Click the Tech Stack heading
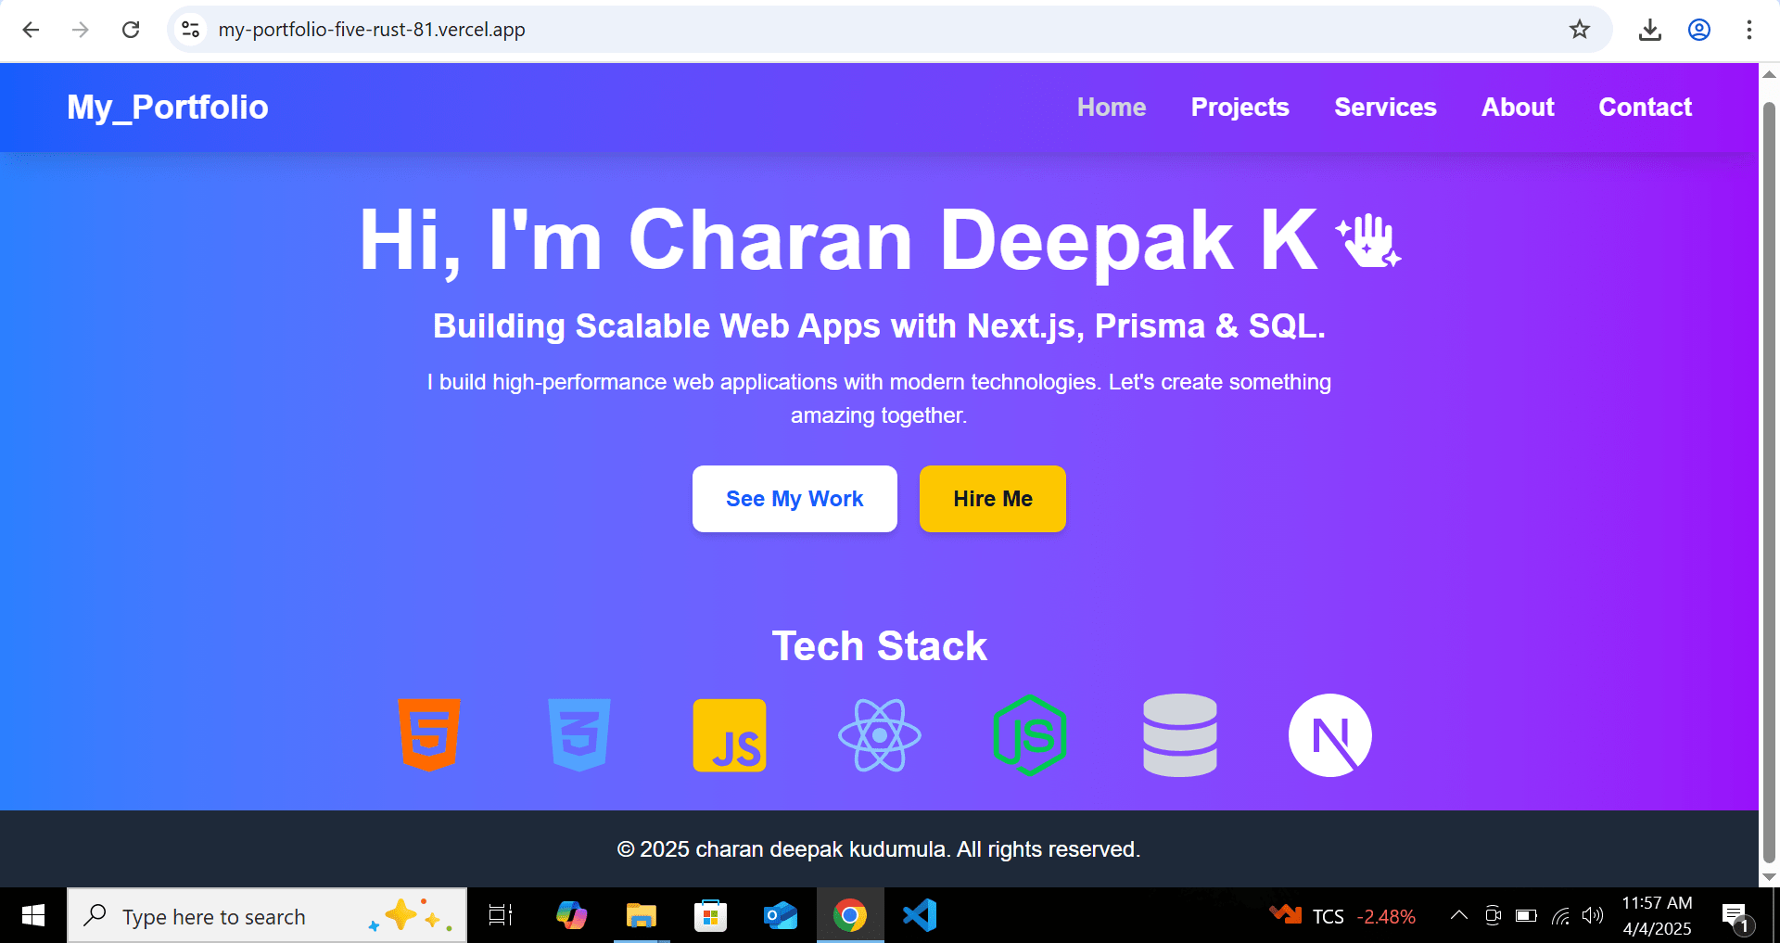 tap(880, 646)
